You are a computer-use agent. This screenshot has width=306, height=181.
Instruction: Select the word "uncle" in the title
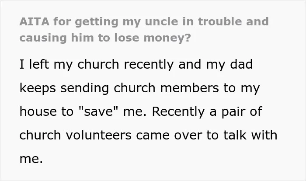(x=161, y=21)
